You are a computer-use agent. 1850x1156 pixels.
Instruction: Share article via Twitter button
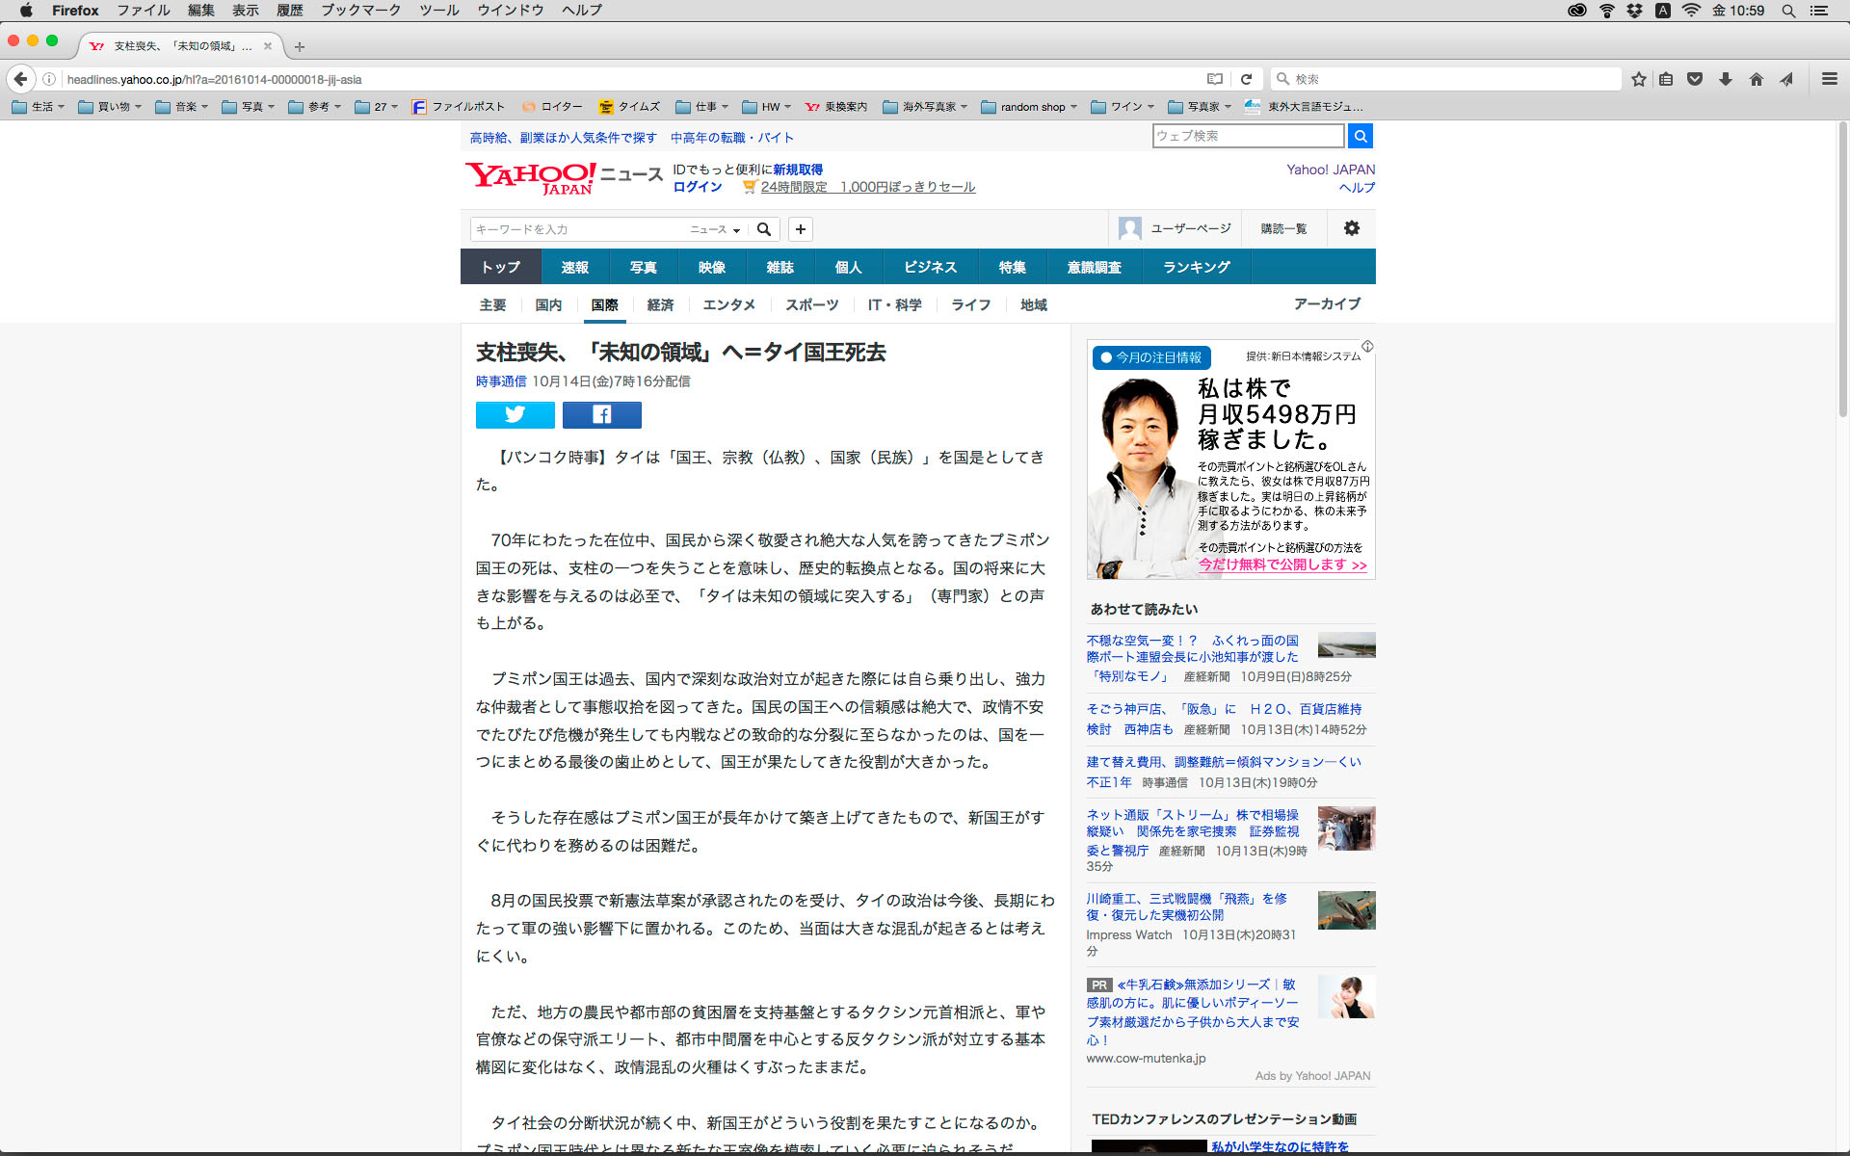[515, 415]
